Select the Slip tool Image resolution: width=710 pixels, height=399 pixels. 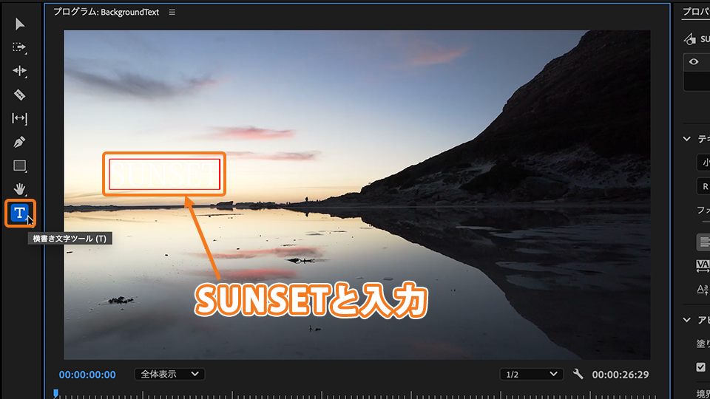click(x=19, y=118)
